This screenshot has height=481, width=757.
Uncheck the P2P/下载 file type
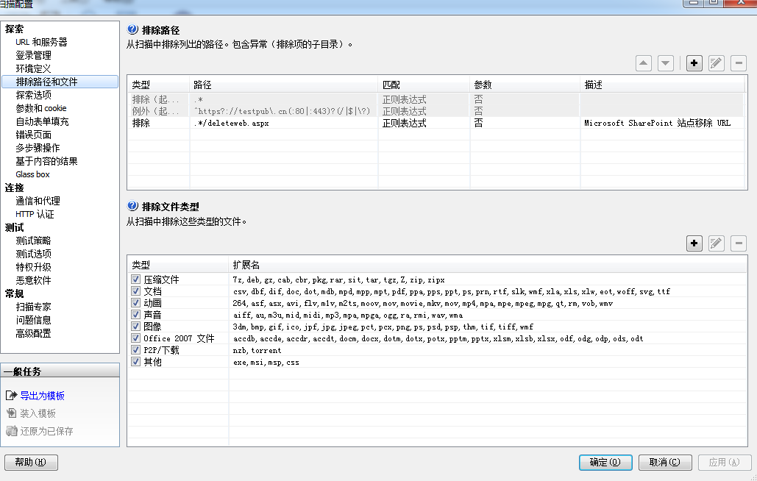[x=135, y=350]
